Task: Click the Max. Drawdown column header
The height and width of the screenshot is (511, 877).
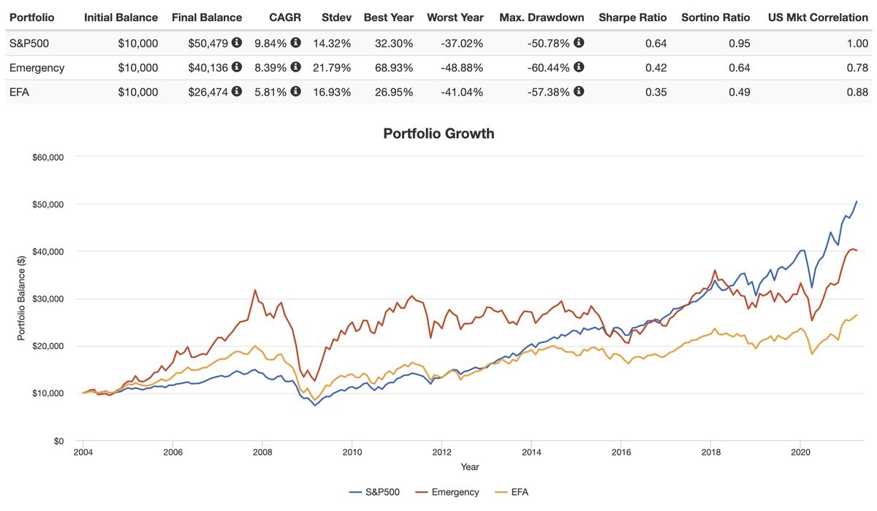Action: point(542,17)
